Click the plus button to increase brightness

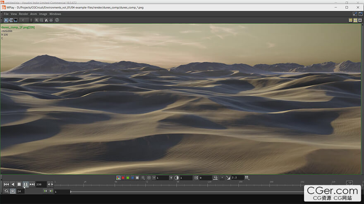[x=171, y=178]
